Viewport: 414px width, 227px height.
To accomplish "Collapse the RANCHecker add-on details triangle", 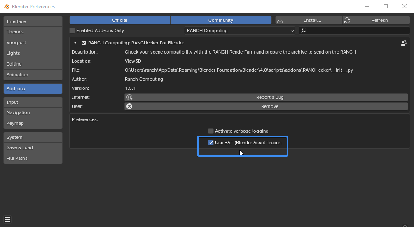I will click(75, 43).
